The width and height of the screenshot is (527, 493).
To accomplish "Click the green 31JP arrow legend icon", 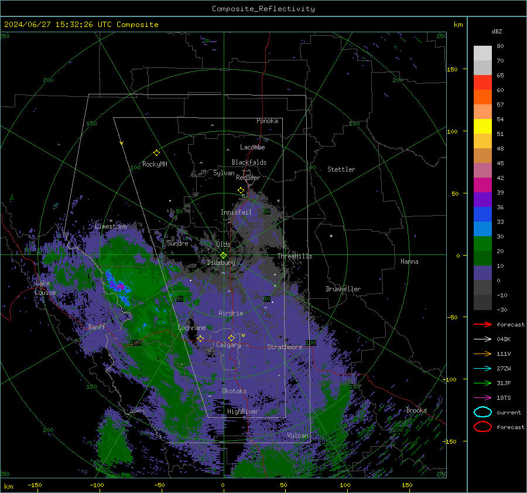I will (x=482, y=383).
